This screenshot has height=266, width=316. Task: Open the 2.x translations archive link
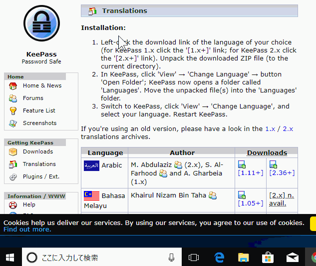coord(288,129)
